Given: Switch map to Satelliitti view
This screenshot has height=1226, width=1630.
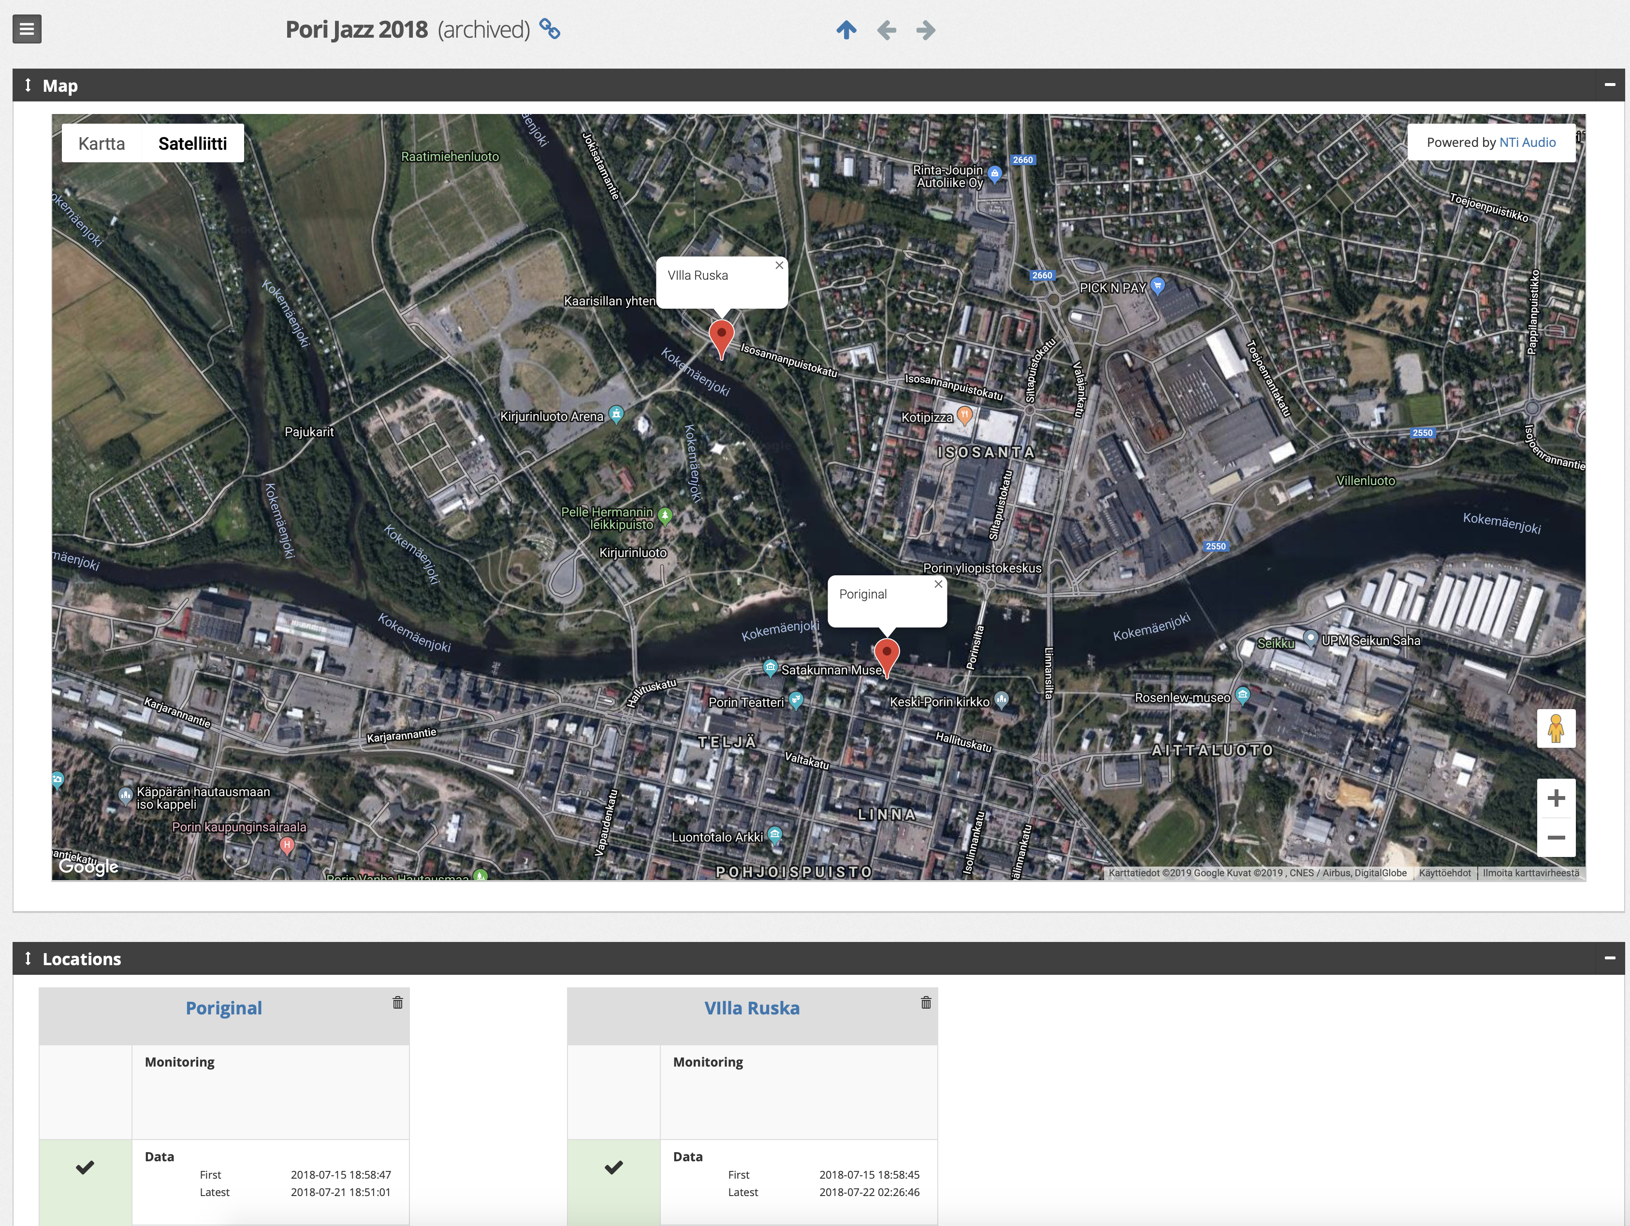Looking at the screenshot, I should pos(192,143).
